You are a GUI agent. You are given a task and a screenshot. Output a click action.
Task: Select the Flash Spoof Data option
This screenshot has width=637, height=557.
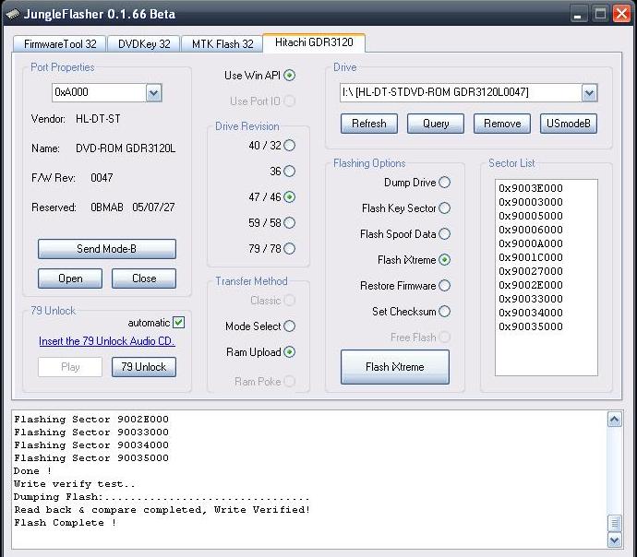pos(444,234)
